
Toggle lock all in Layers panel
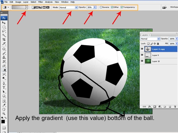pos(158,43)
